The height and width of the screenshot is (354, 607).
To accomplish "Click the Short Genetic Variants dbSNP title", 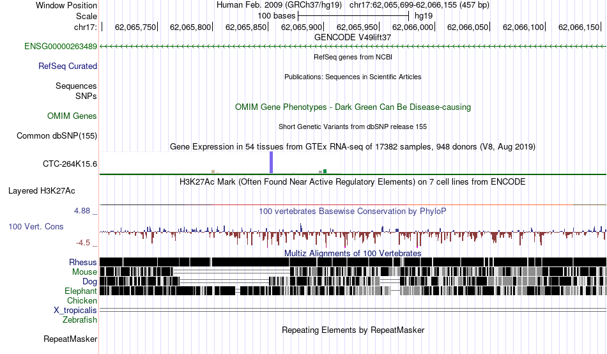I will [x=353, y=127].
